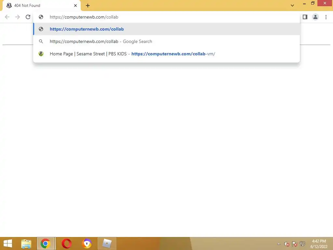Image resolution: width=333 pixels, height=250 pixels.
Task: Click the magnifier icon beside Google Search suggestion
Action: tap(41, 41)
